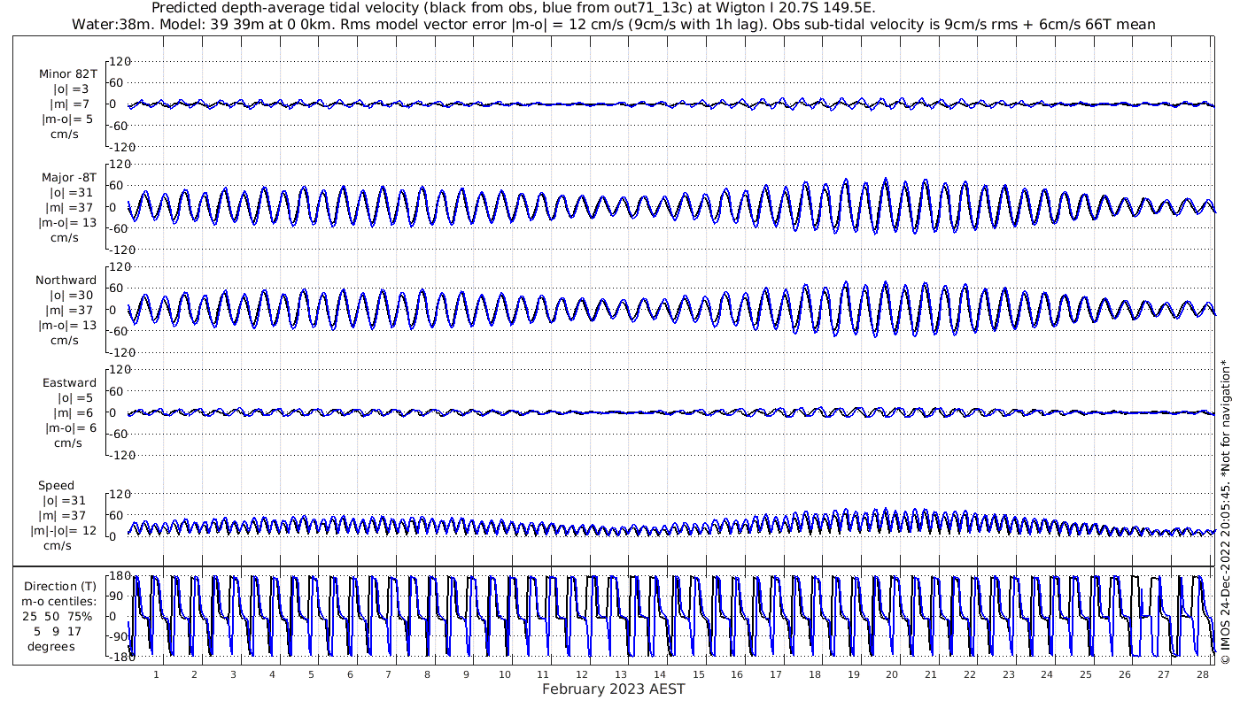The width and height of the screenshot is (1240, 708).
Task: Click the 120 tick of Speed panel
Action: (x=120, y=494)
